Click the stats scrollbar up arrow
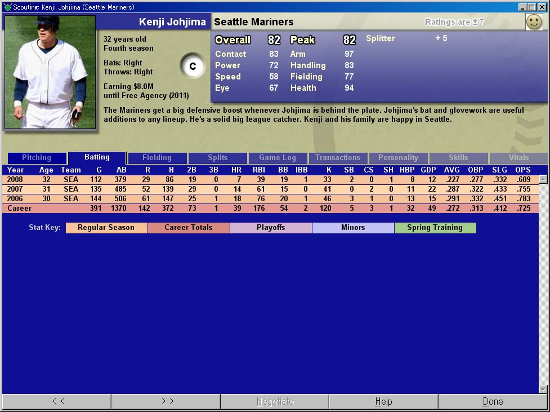The height and width of the screenshot is (412, 550). point(543,179)
